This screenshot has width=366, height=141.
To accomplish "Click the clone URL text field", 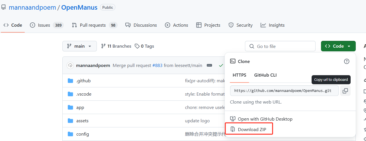I will click(x=285, y=91).
